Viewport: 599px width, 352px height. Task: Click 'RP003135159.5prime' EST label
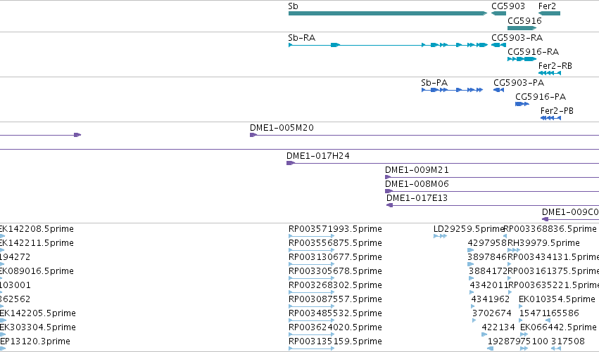pos(335,341)
